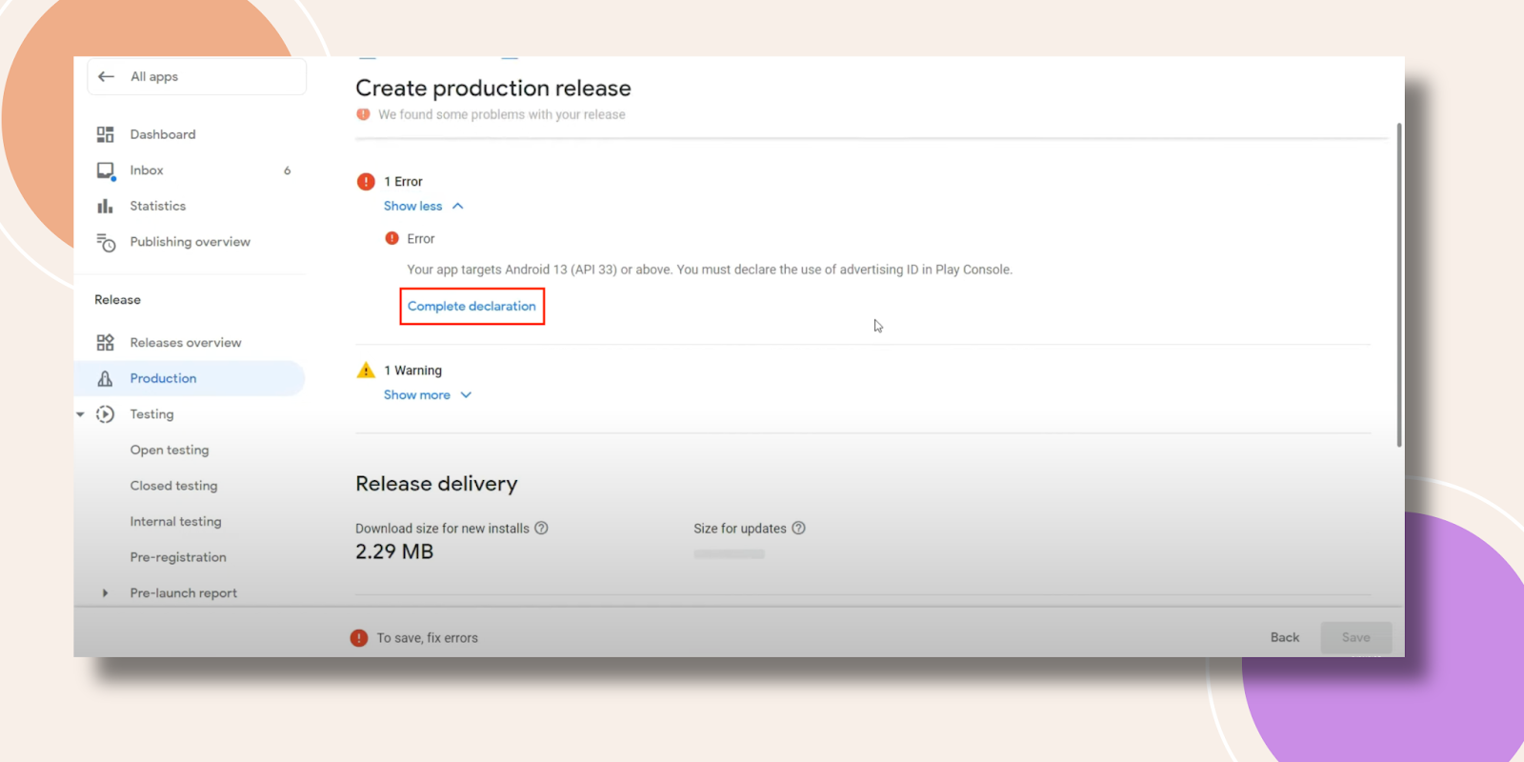The width and height of the screenshot is (1524, 762).
Task: Collapse the Testing section arrow
Action: [x=81, y=414]
